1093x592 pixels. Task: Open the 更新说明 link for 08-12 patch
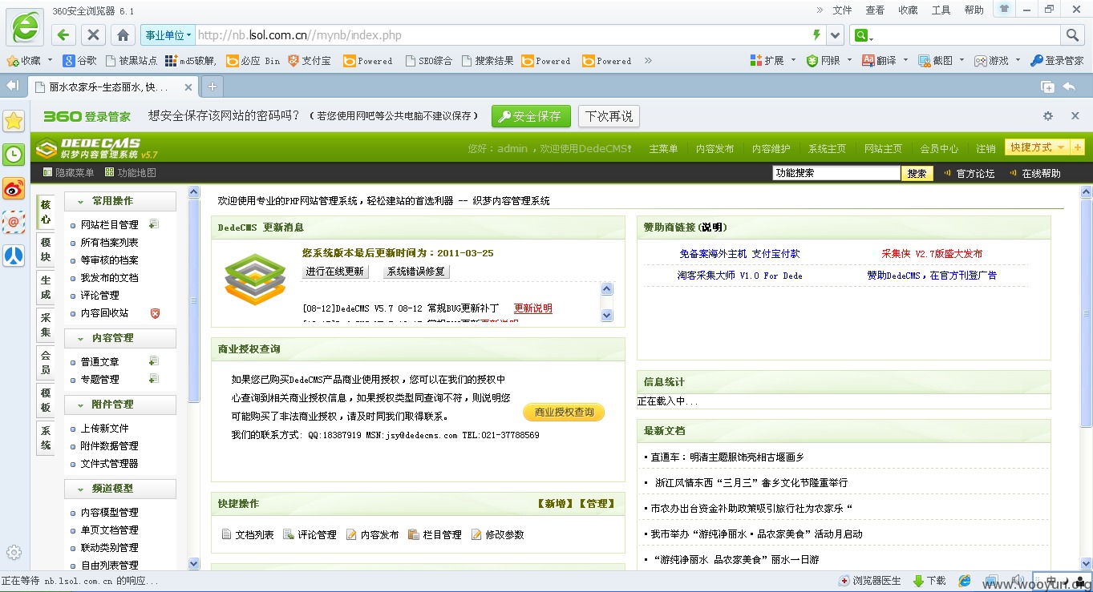coord(532,308)
